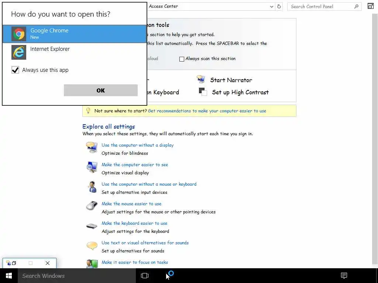Click the Set up High Contrast icon
This screenshot has width=378, height=283.
point(203,92)
